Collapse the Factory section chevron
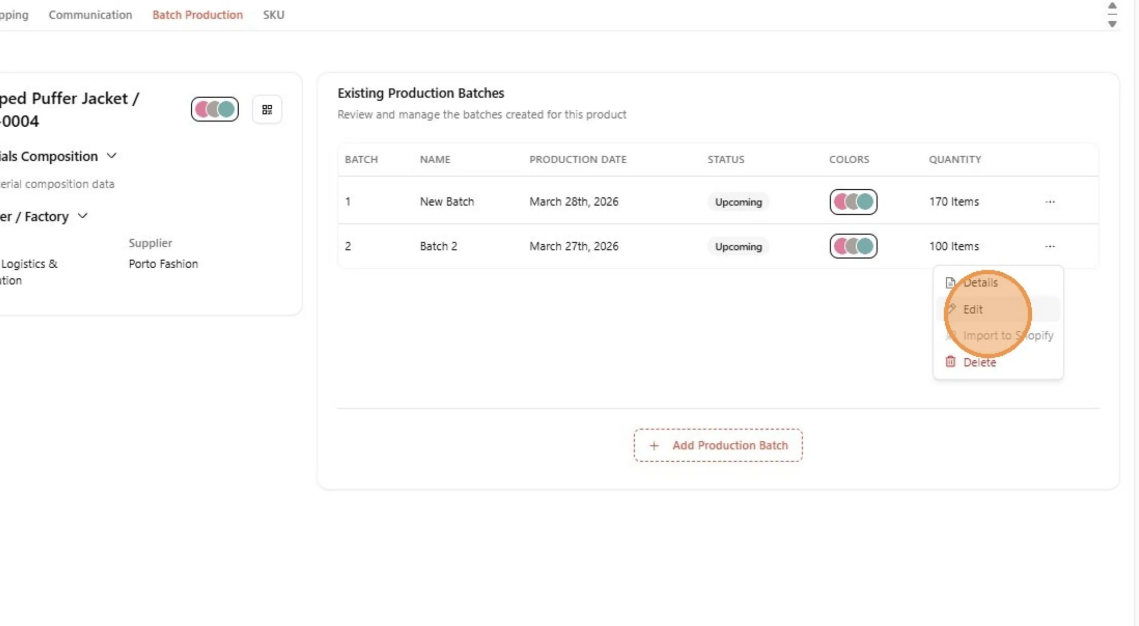The width and height of the screenshot is (1139, 626). [83, 216]
